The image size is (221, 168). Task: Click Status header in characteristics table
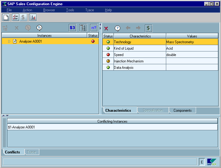pos(108,36)
